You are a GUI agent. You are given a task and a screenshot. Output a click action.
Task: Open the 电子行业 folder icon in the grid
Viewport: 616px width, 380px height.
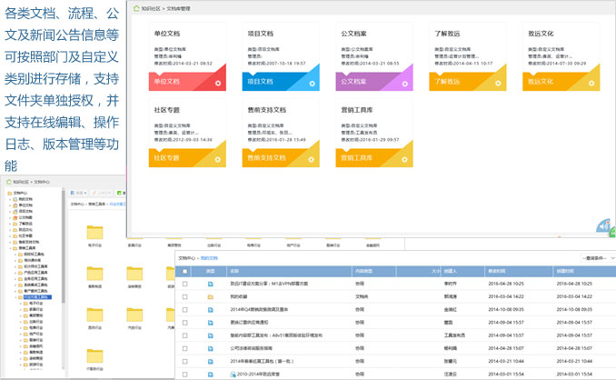(94, 233)
